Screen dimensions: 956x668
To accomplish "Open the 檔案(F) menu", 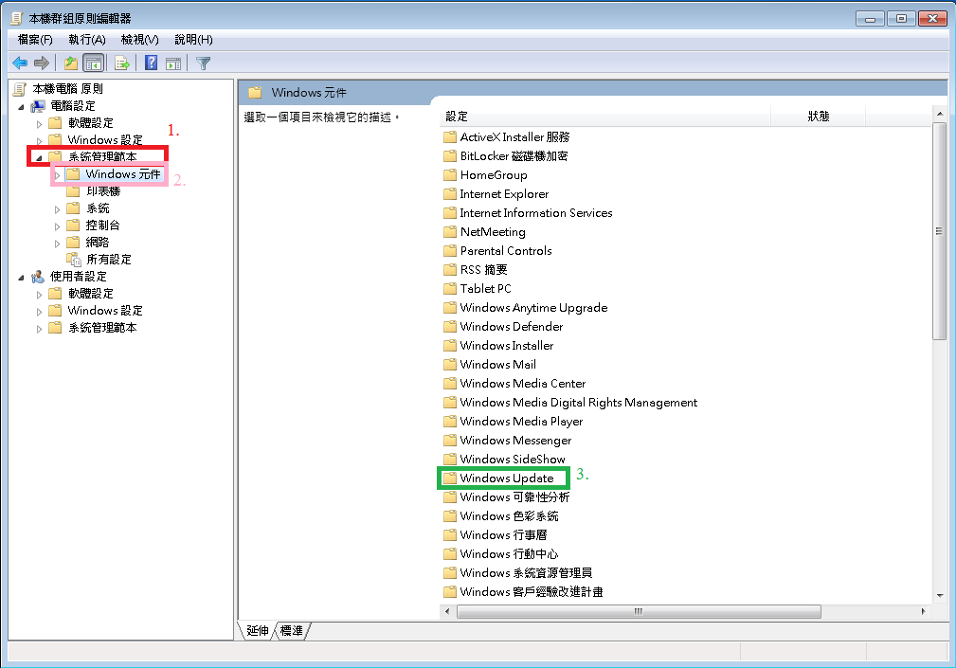I will [x=35, y=39].
